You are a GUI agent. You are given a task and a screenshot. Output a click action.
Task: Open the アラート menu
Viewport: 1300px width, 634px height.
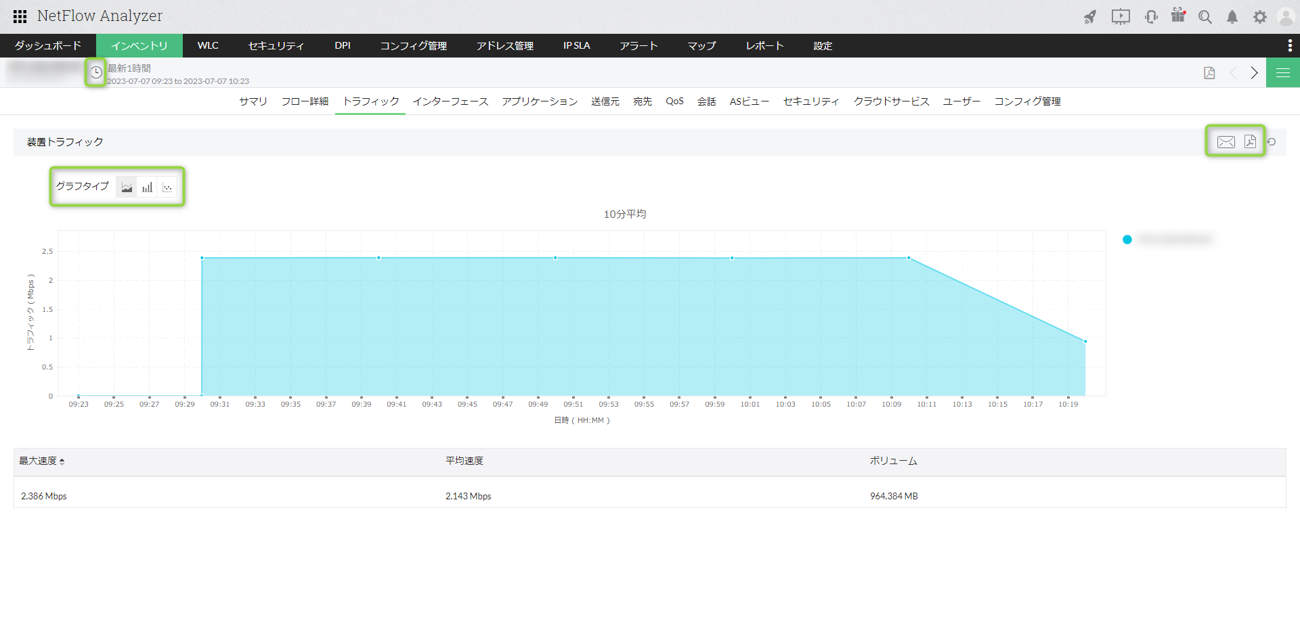pos(638,45)
